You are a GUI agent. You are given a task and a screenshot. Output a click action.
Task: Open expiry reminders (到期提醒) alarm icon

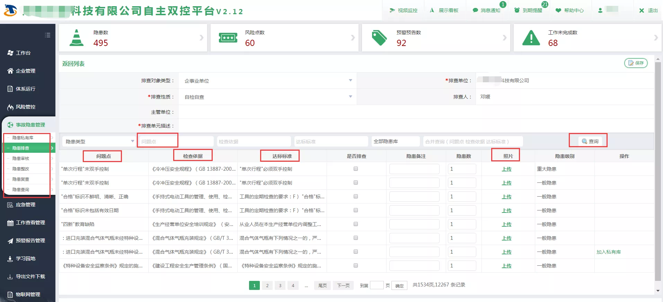517,10
